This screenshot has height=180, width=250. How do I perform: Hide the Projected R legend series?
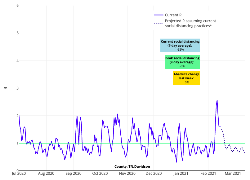point(190,23)
